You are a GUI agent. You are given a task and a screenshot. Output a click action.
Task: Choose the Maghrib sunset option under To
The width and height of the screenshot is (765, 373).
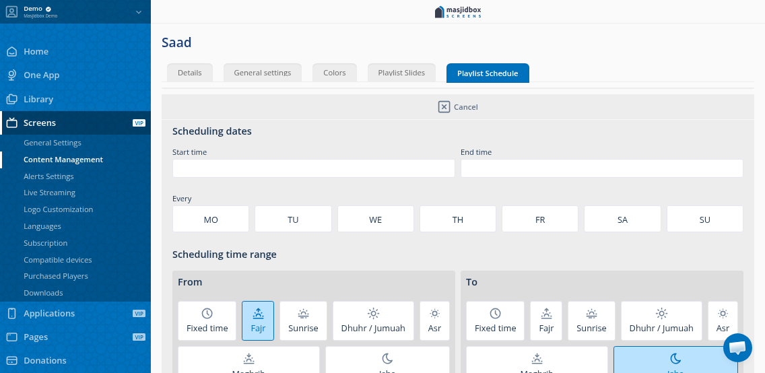pyautogui.click(x=537, y=360)
